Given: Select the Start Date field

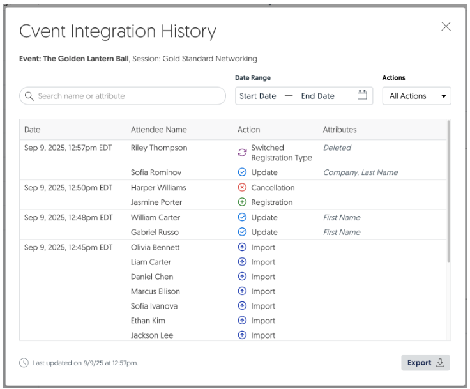Looking at the screenshot, I should (258, 96).
